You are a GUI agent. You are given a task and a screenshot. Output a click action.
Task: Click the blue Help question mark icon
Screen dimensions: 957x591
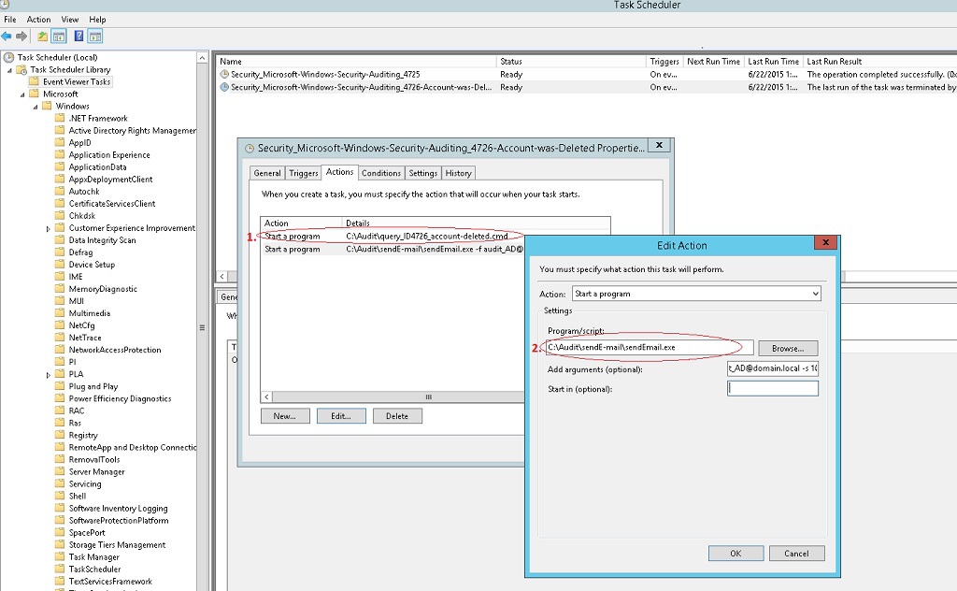pyautogui.click(x=79, y=36)
